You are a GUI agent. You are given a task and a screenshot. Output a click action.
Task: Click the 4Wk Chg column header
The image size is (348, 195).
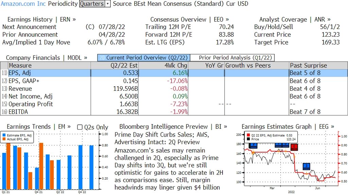(x=163, y=66)
